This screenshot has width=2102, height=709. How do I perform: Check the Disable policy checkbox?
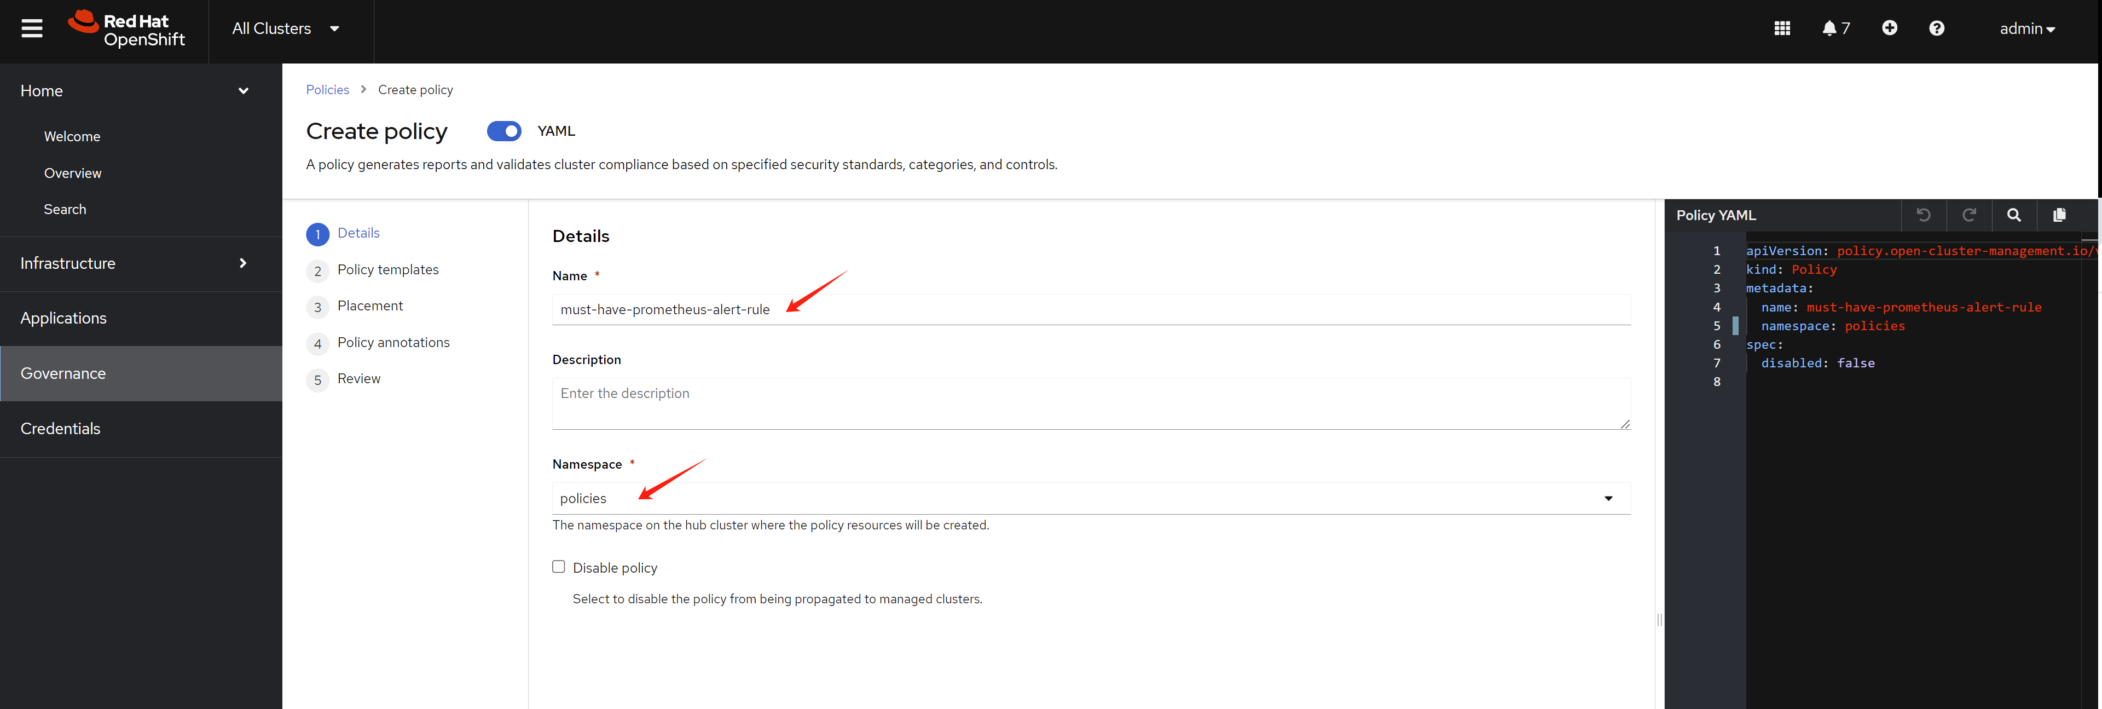coord(559,567)
